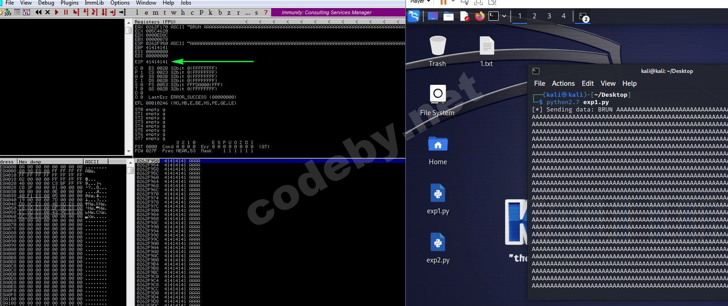
Task: Click the registers pane scroll-down arrow
Action: point(129,151)
